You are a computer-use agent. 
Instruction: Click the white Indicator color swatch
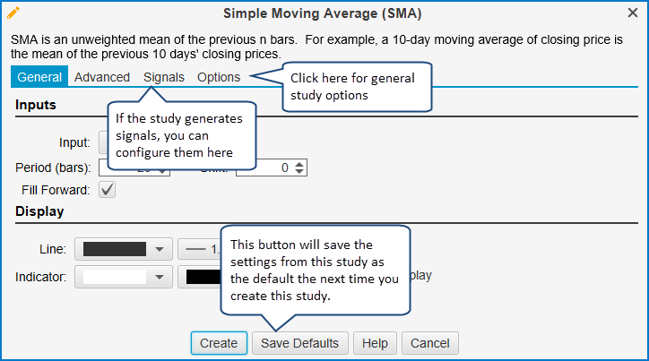(x=114, y=277)
